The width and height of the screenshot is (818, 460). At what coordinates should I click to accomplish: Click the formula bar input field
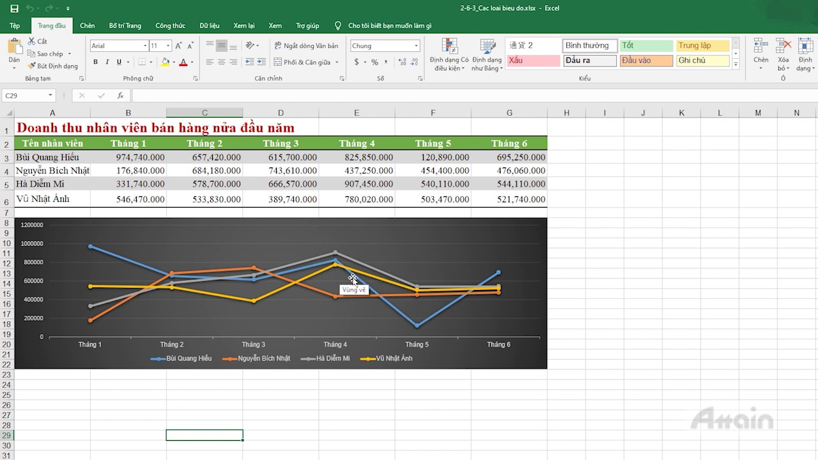pos(447,96)
